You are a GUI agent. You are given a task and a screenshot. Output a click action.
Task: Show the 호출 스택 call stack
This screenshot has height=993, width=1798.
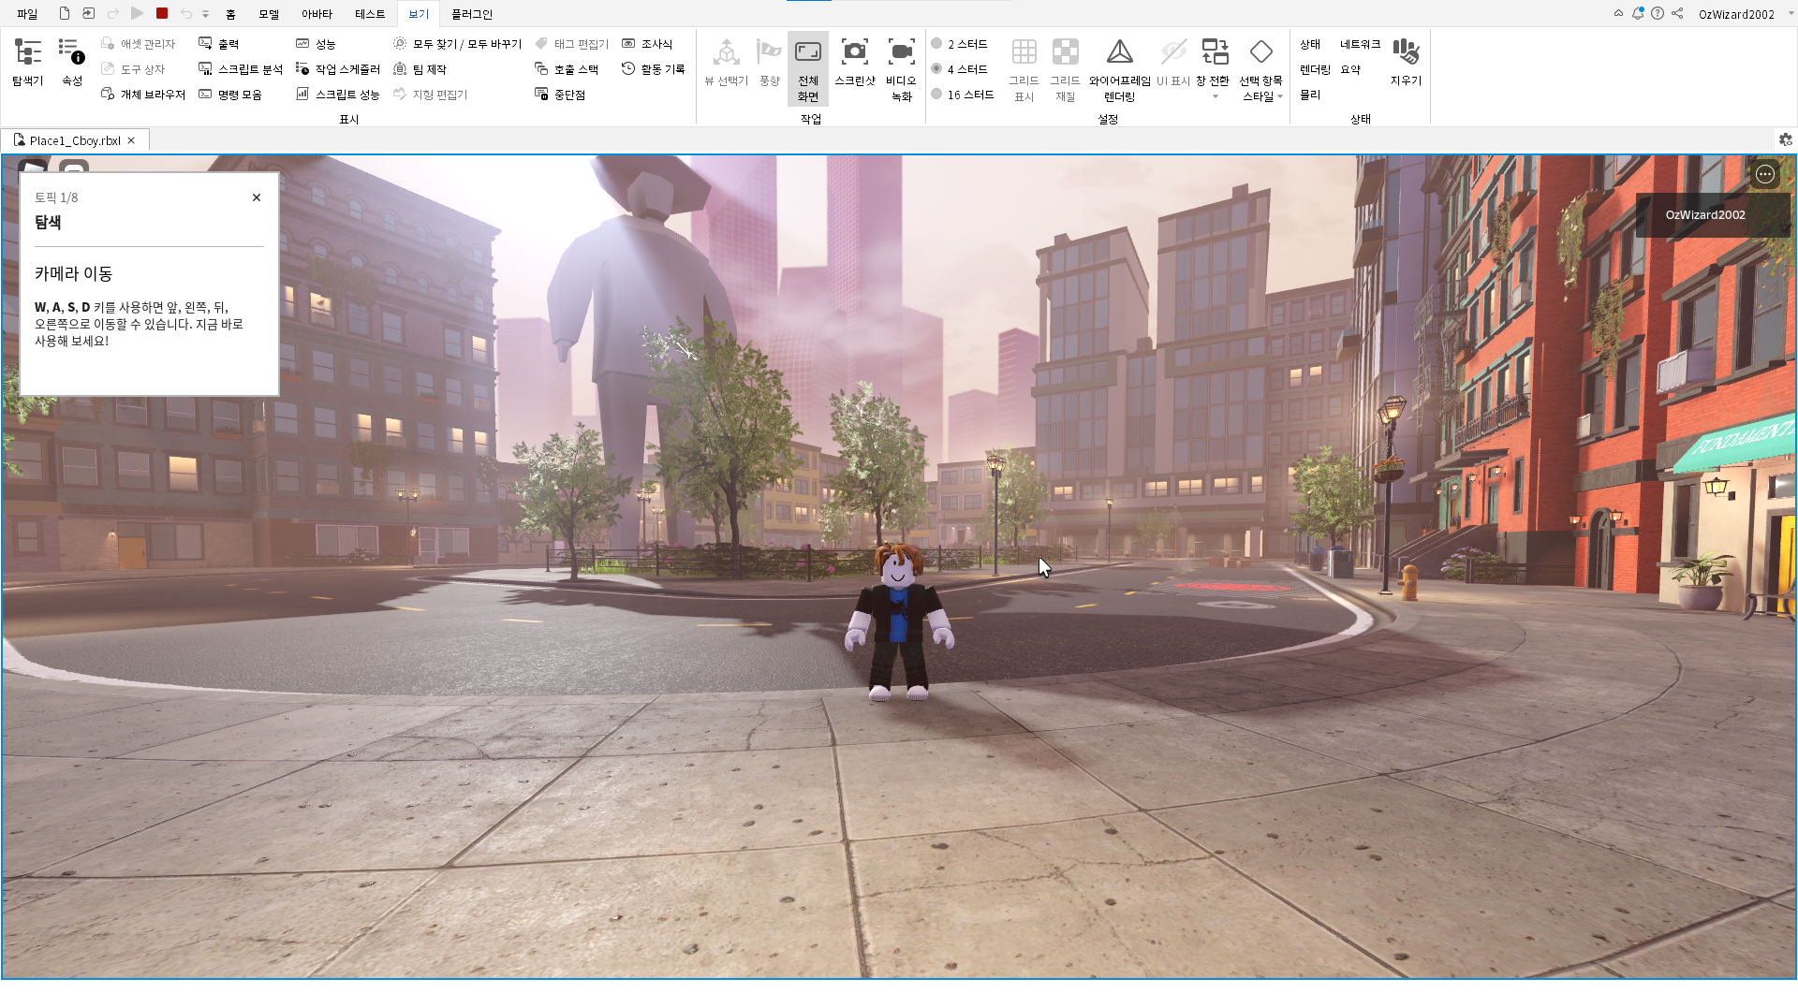point(567,69)
